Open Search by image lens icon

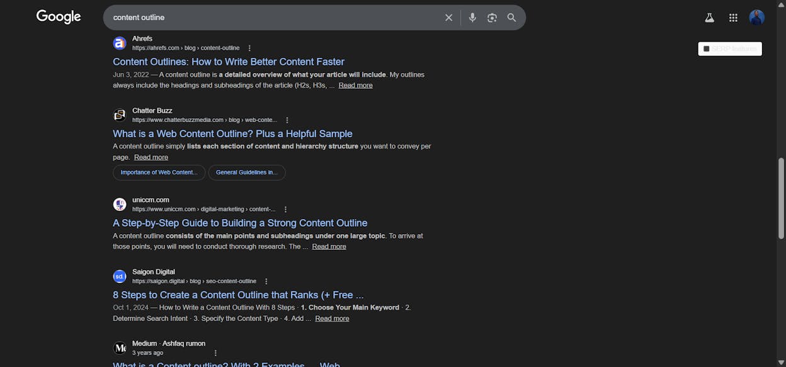click(492, 18)
